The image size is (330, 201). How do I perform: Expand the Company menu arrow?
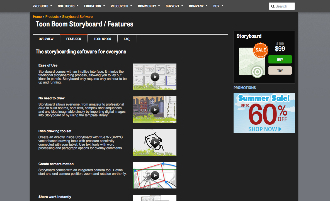point(207,6)
